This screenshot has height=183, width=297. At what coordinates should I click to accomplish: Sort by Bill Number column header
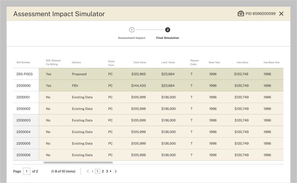tap(23, 63)
